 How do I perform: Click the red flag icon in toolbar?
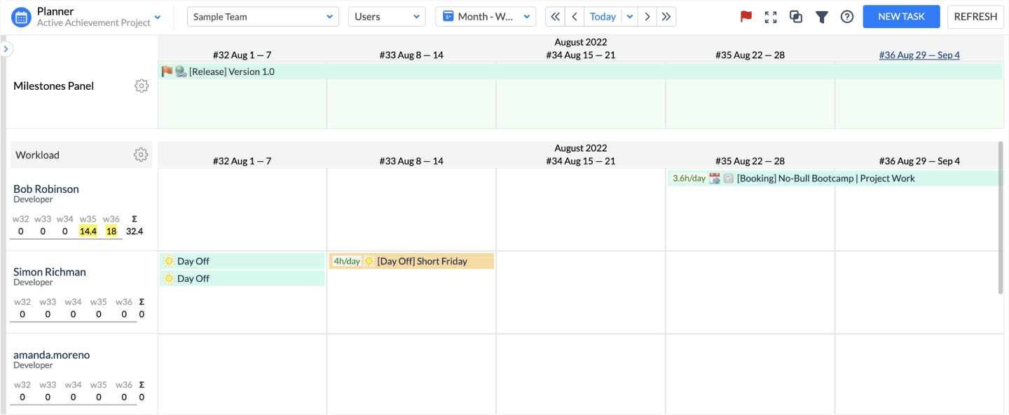[746, 17]
